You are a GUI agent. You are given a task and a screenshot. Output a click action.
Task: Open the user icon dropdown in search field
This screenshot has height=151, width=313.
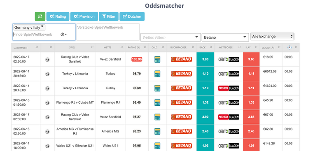click(64, 35)
